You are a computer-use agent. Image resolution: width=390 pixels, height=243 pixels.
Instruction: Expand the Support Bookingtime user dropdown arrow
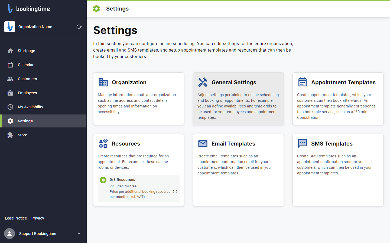pyautogui.click(x=79, y=234)
